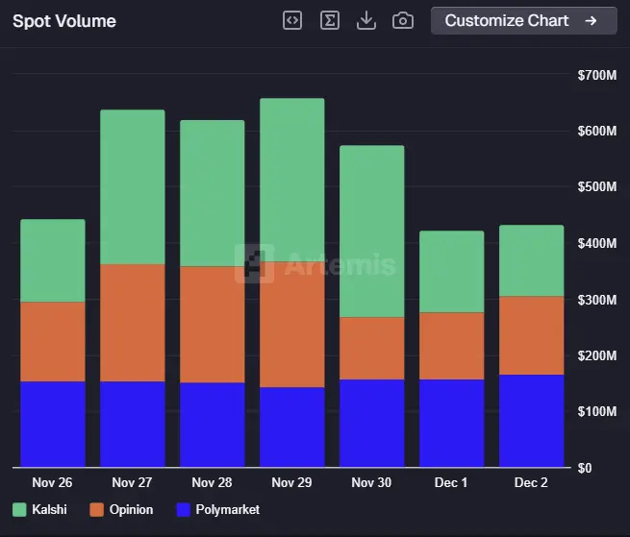Click the blue Polymarket legend swatch
This screenshot has height=537, width=630.
pyautogui.click(x=185, y=509)
